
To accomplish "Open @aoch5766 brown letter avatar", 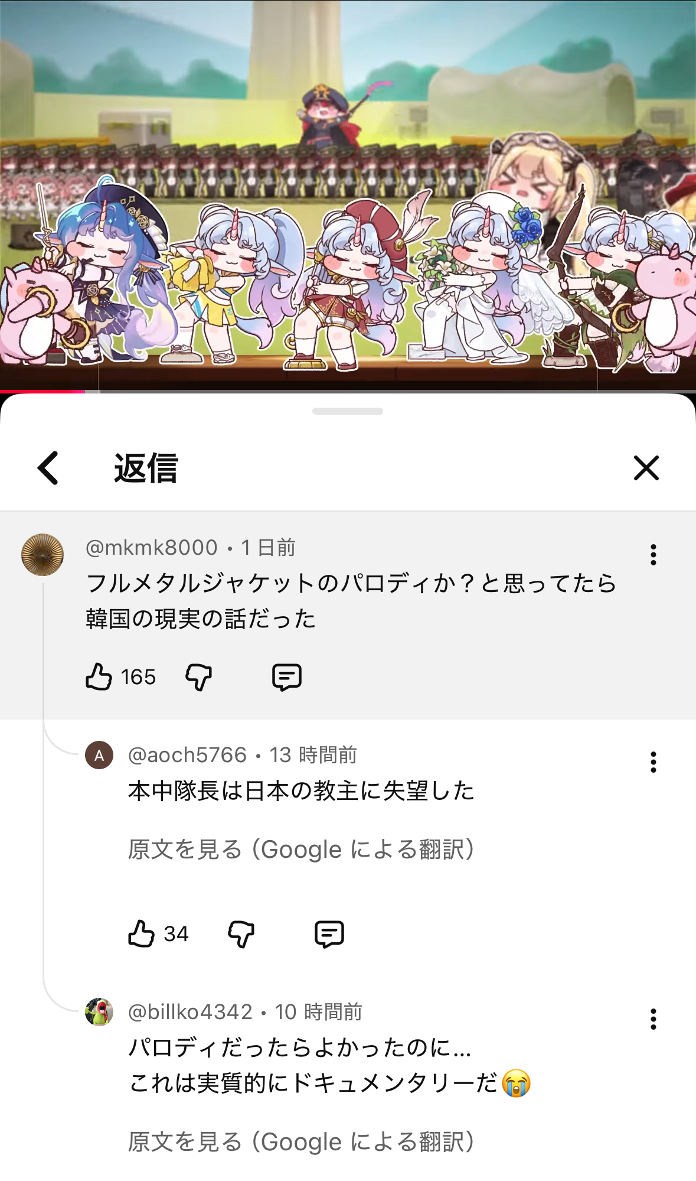I will coord(99,755).
